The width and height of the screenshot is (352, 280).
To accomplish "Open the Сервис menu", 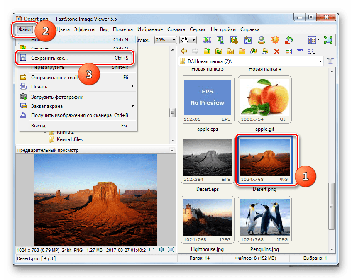I will (198, 29).
